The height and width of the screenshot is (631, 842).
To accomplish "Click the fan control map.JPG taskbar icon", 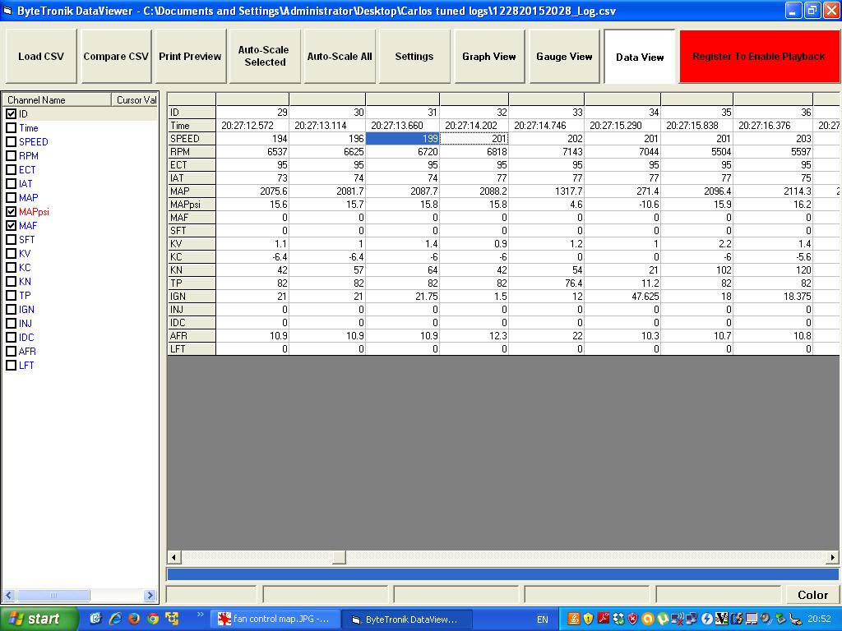I will pos(274,619).
